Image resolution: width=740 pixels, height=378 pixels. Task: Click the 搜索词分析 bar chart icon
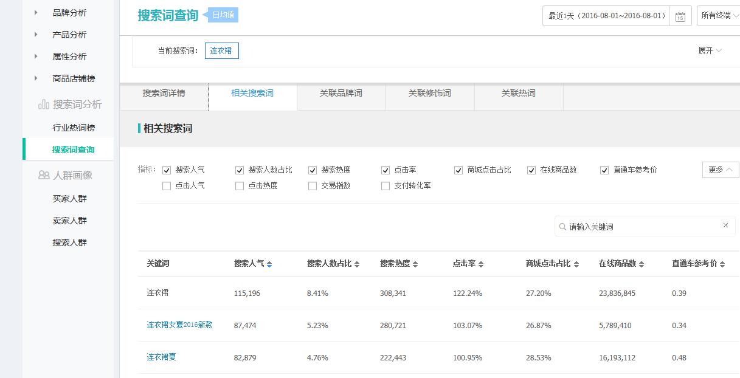pyautogui.click(x=43, y=103)
